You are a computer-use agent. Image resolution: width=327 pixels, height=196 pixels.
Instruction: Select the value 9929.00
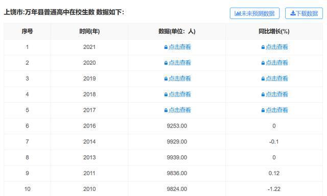177,141
